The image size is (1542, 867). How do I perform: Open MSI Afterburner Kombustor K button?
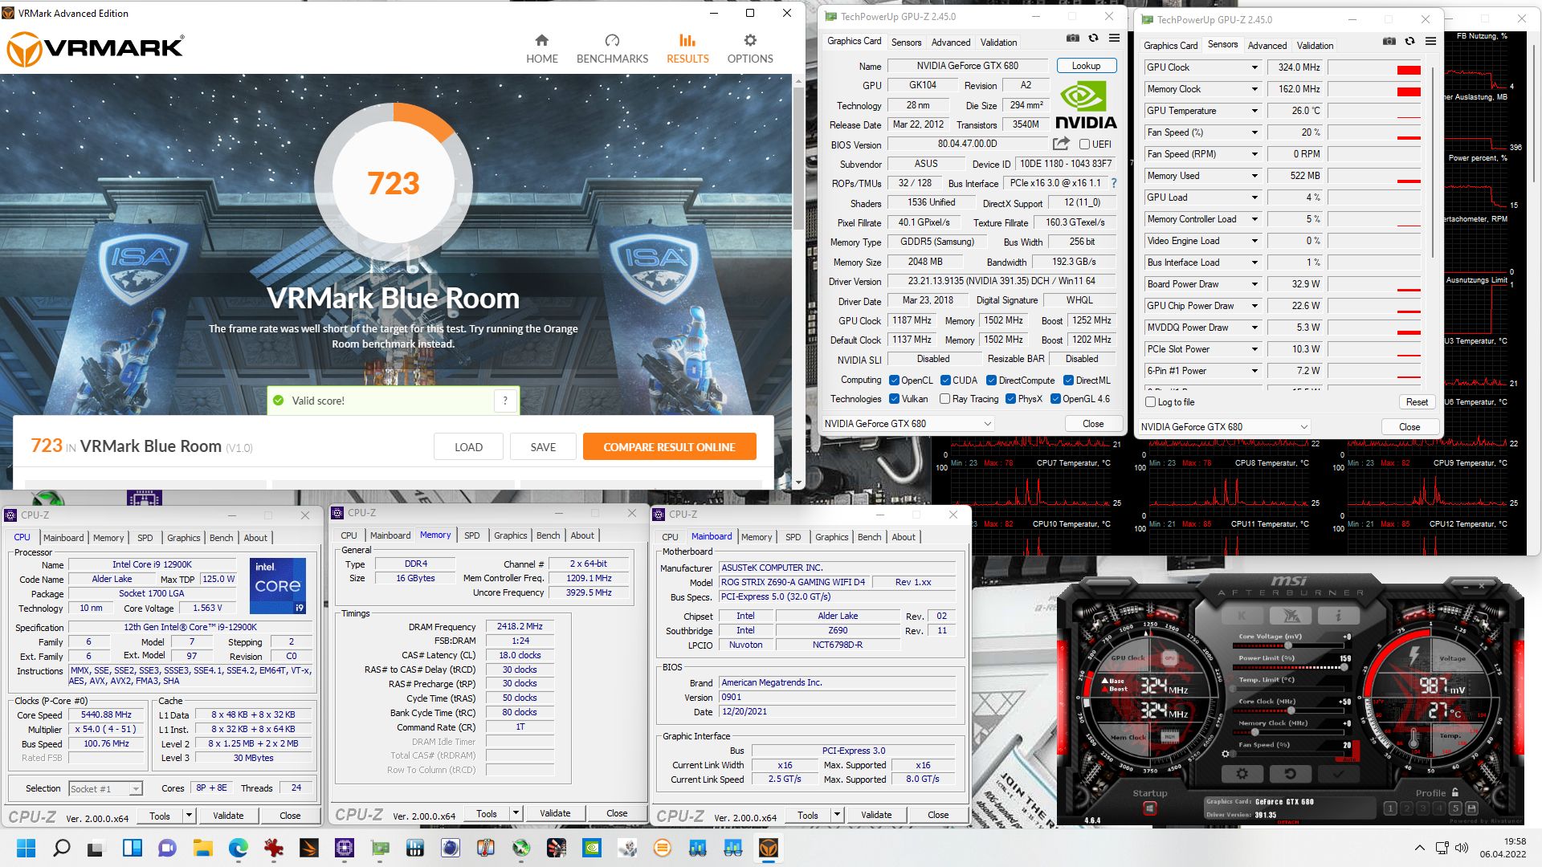[1242, 616]
